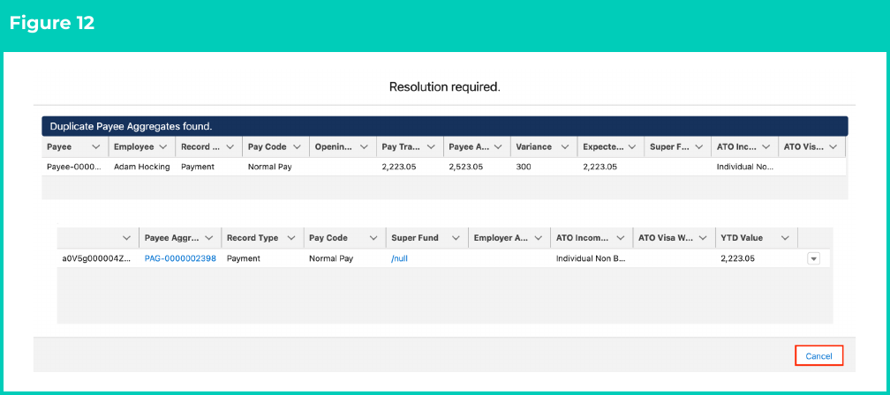Open upper table Record column chevron

[x=230, y=146]
